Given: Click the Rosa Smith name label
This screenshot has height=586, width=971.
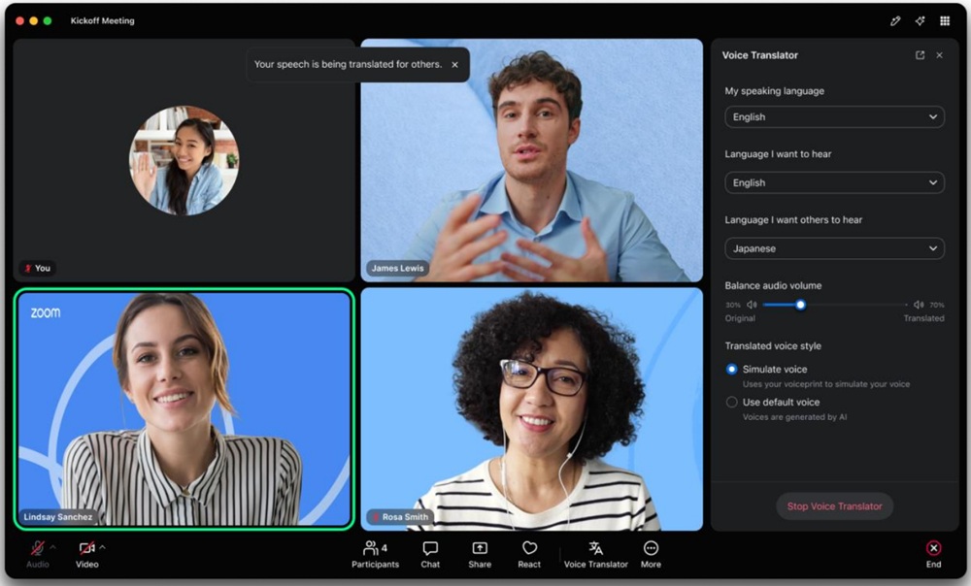Looking at the screenshot, I should point(399,517).
